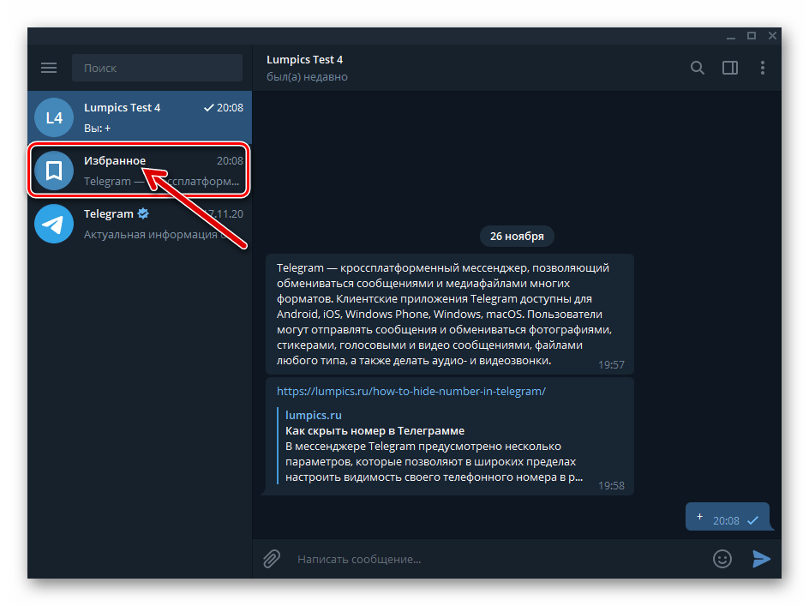
Task: Open the emoji picker
Action: click(x=722, y=558)
